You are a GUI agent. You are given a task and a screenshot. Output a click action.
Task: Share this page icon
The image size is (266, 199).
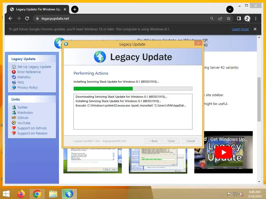click(220, 18)
